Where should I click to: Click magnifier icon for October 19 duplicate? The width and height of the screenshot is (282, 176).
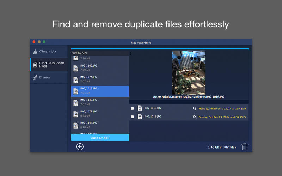195,117
